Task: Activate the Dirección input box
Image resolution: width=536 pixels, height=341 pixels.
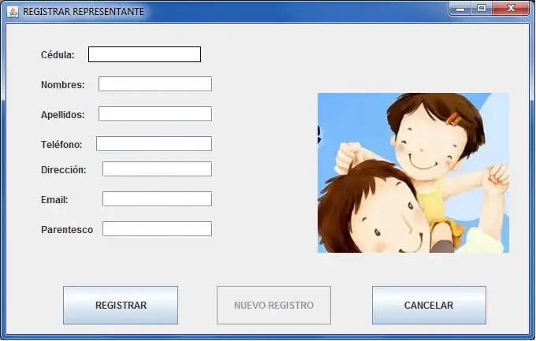Action: [157, 169]
